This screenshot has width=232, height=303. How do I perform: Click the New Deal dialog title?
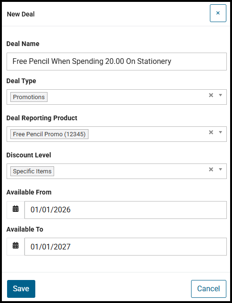pyautogui.click(x=21, y=14)
